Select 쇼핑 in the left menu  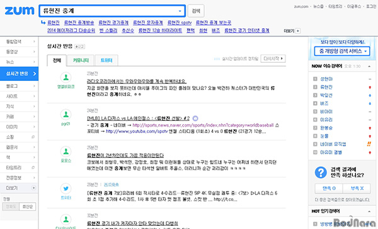(19, 137)
